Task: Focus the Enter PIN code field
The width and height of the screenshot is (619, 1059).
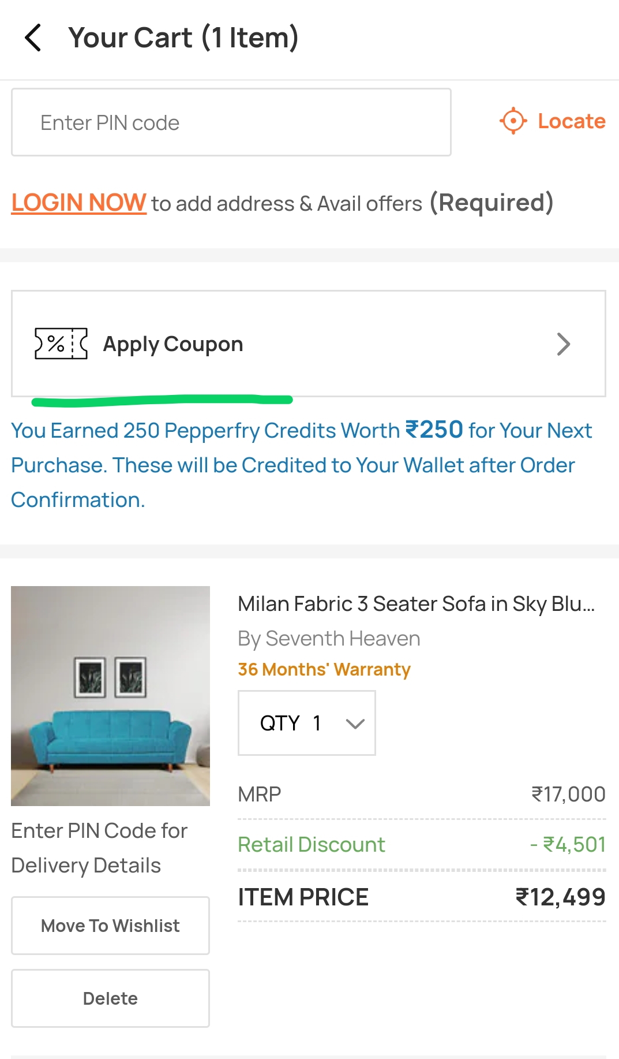Action: point(231,122)
